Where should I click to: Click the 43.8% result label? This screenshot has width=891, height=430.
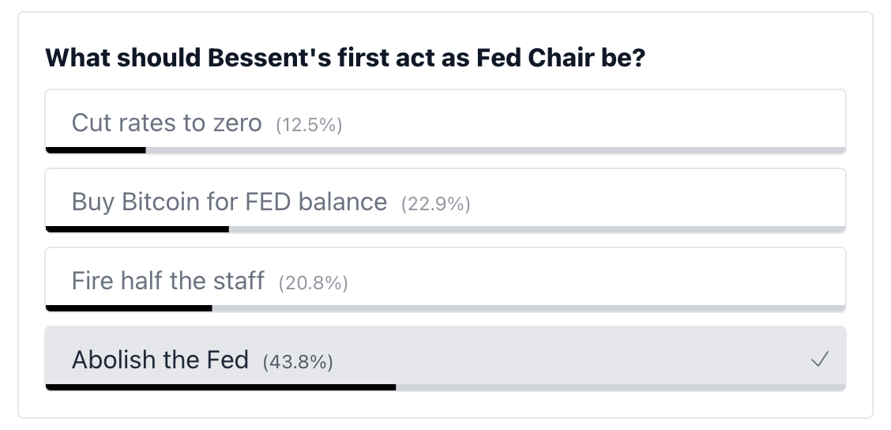point(299,362)
